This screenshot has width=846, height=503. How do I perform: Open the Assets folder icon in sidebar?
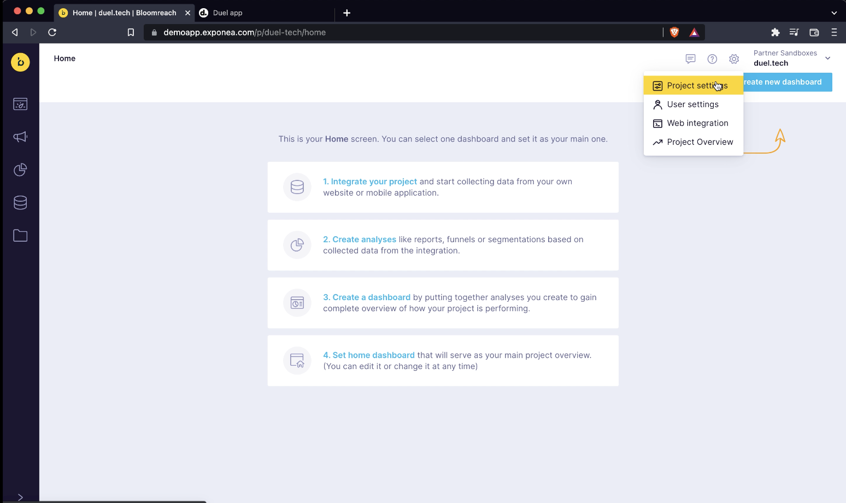20,235
